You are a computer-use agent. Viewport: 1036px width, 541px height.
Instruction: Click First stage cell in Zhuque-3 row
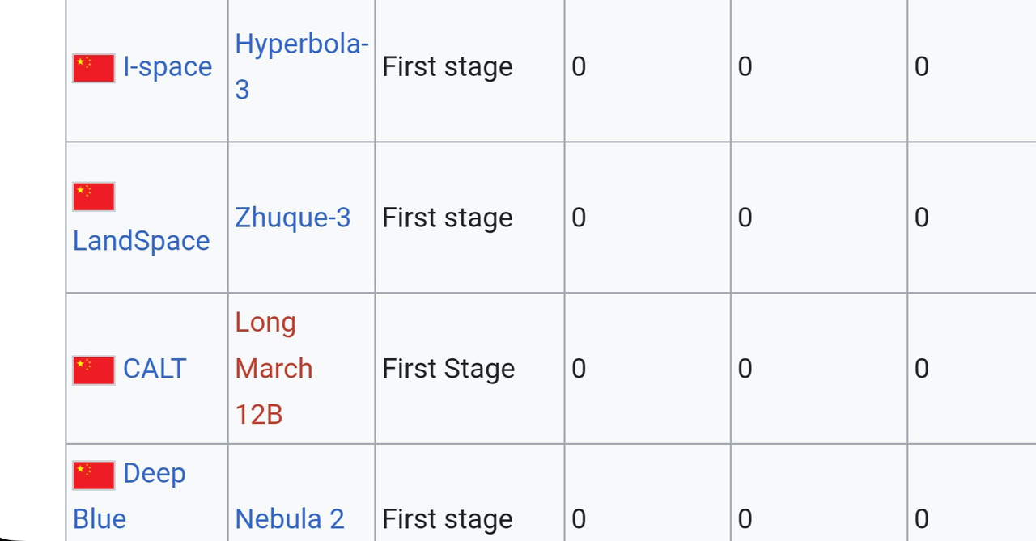(x=448, y=218)
